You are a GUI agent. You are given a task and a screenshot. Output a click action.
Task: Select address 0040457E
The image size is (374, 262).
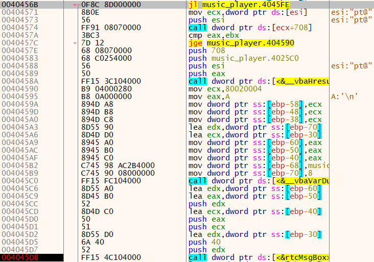[x=20, y=51]
